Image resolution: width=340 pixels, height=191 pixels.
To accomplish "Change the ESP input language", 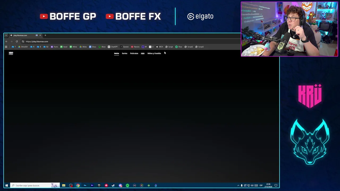I will [x=261, y=185].
